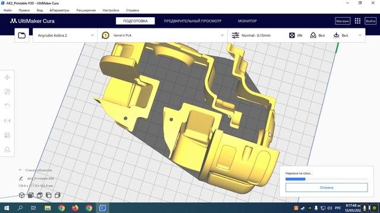Viewport: 380px width, 213px height.
Task: Click Cura app icon in taskbar
Action: pos(103,208)
